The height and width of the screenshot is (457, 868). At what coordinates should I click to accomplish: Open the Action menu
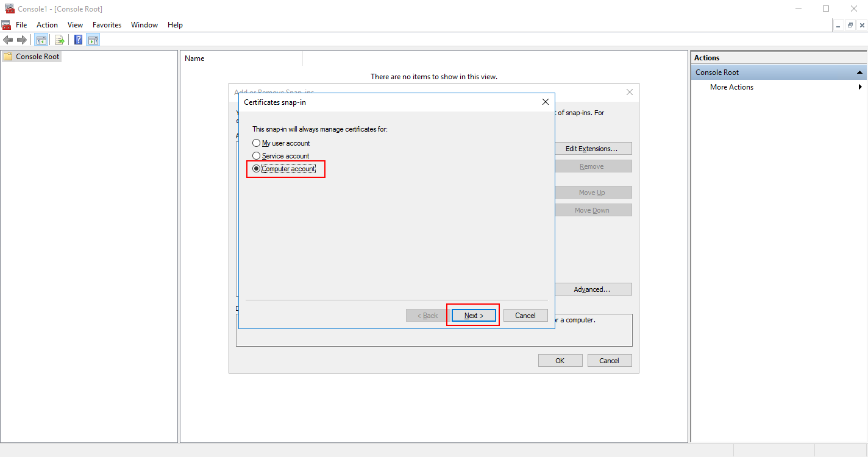coord(47,24)
